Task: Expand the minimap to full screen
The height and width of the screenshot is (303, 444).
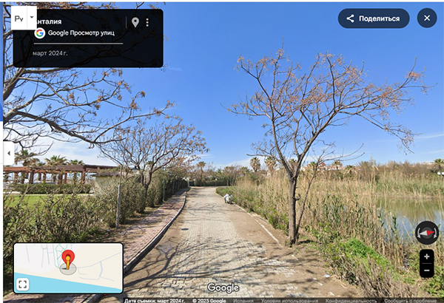Action: pyautogui.click(x=23, y=284)
